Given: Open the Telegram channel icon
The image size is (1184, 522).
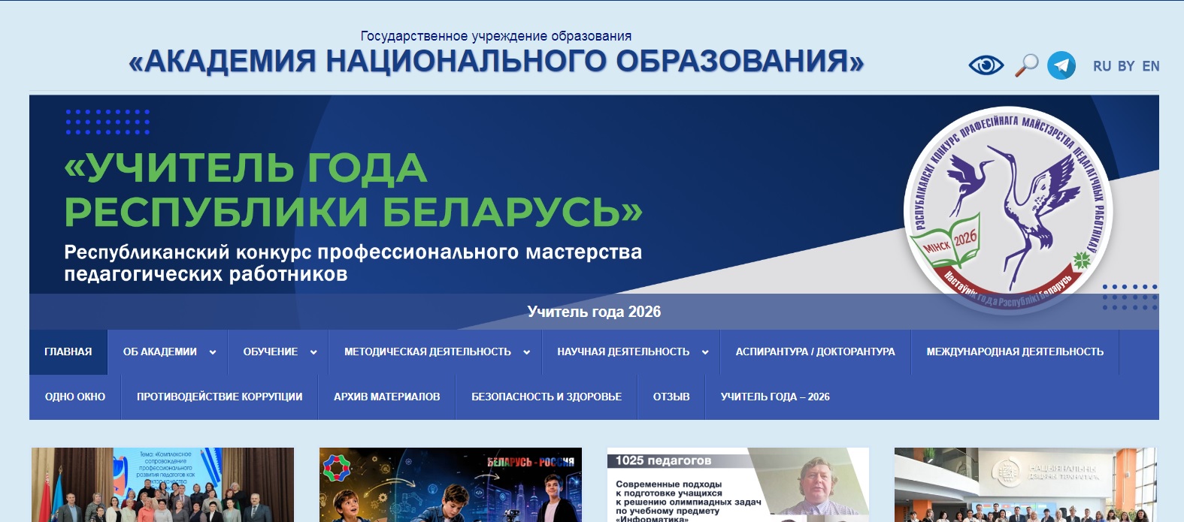Looking at the screenshot, I should [1061, 65].
